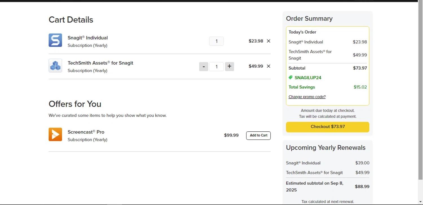Remove Snagit Individual with the X icon

click(268, 41)
